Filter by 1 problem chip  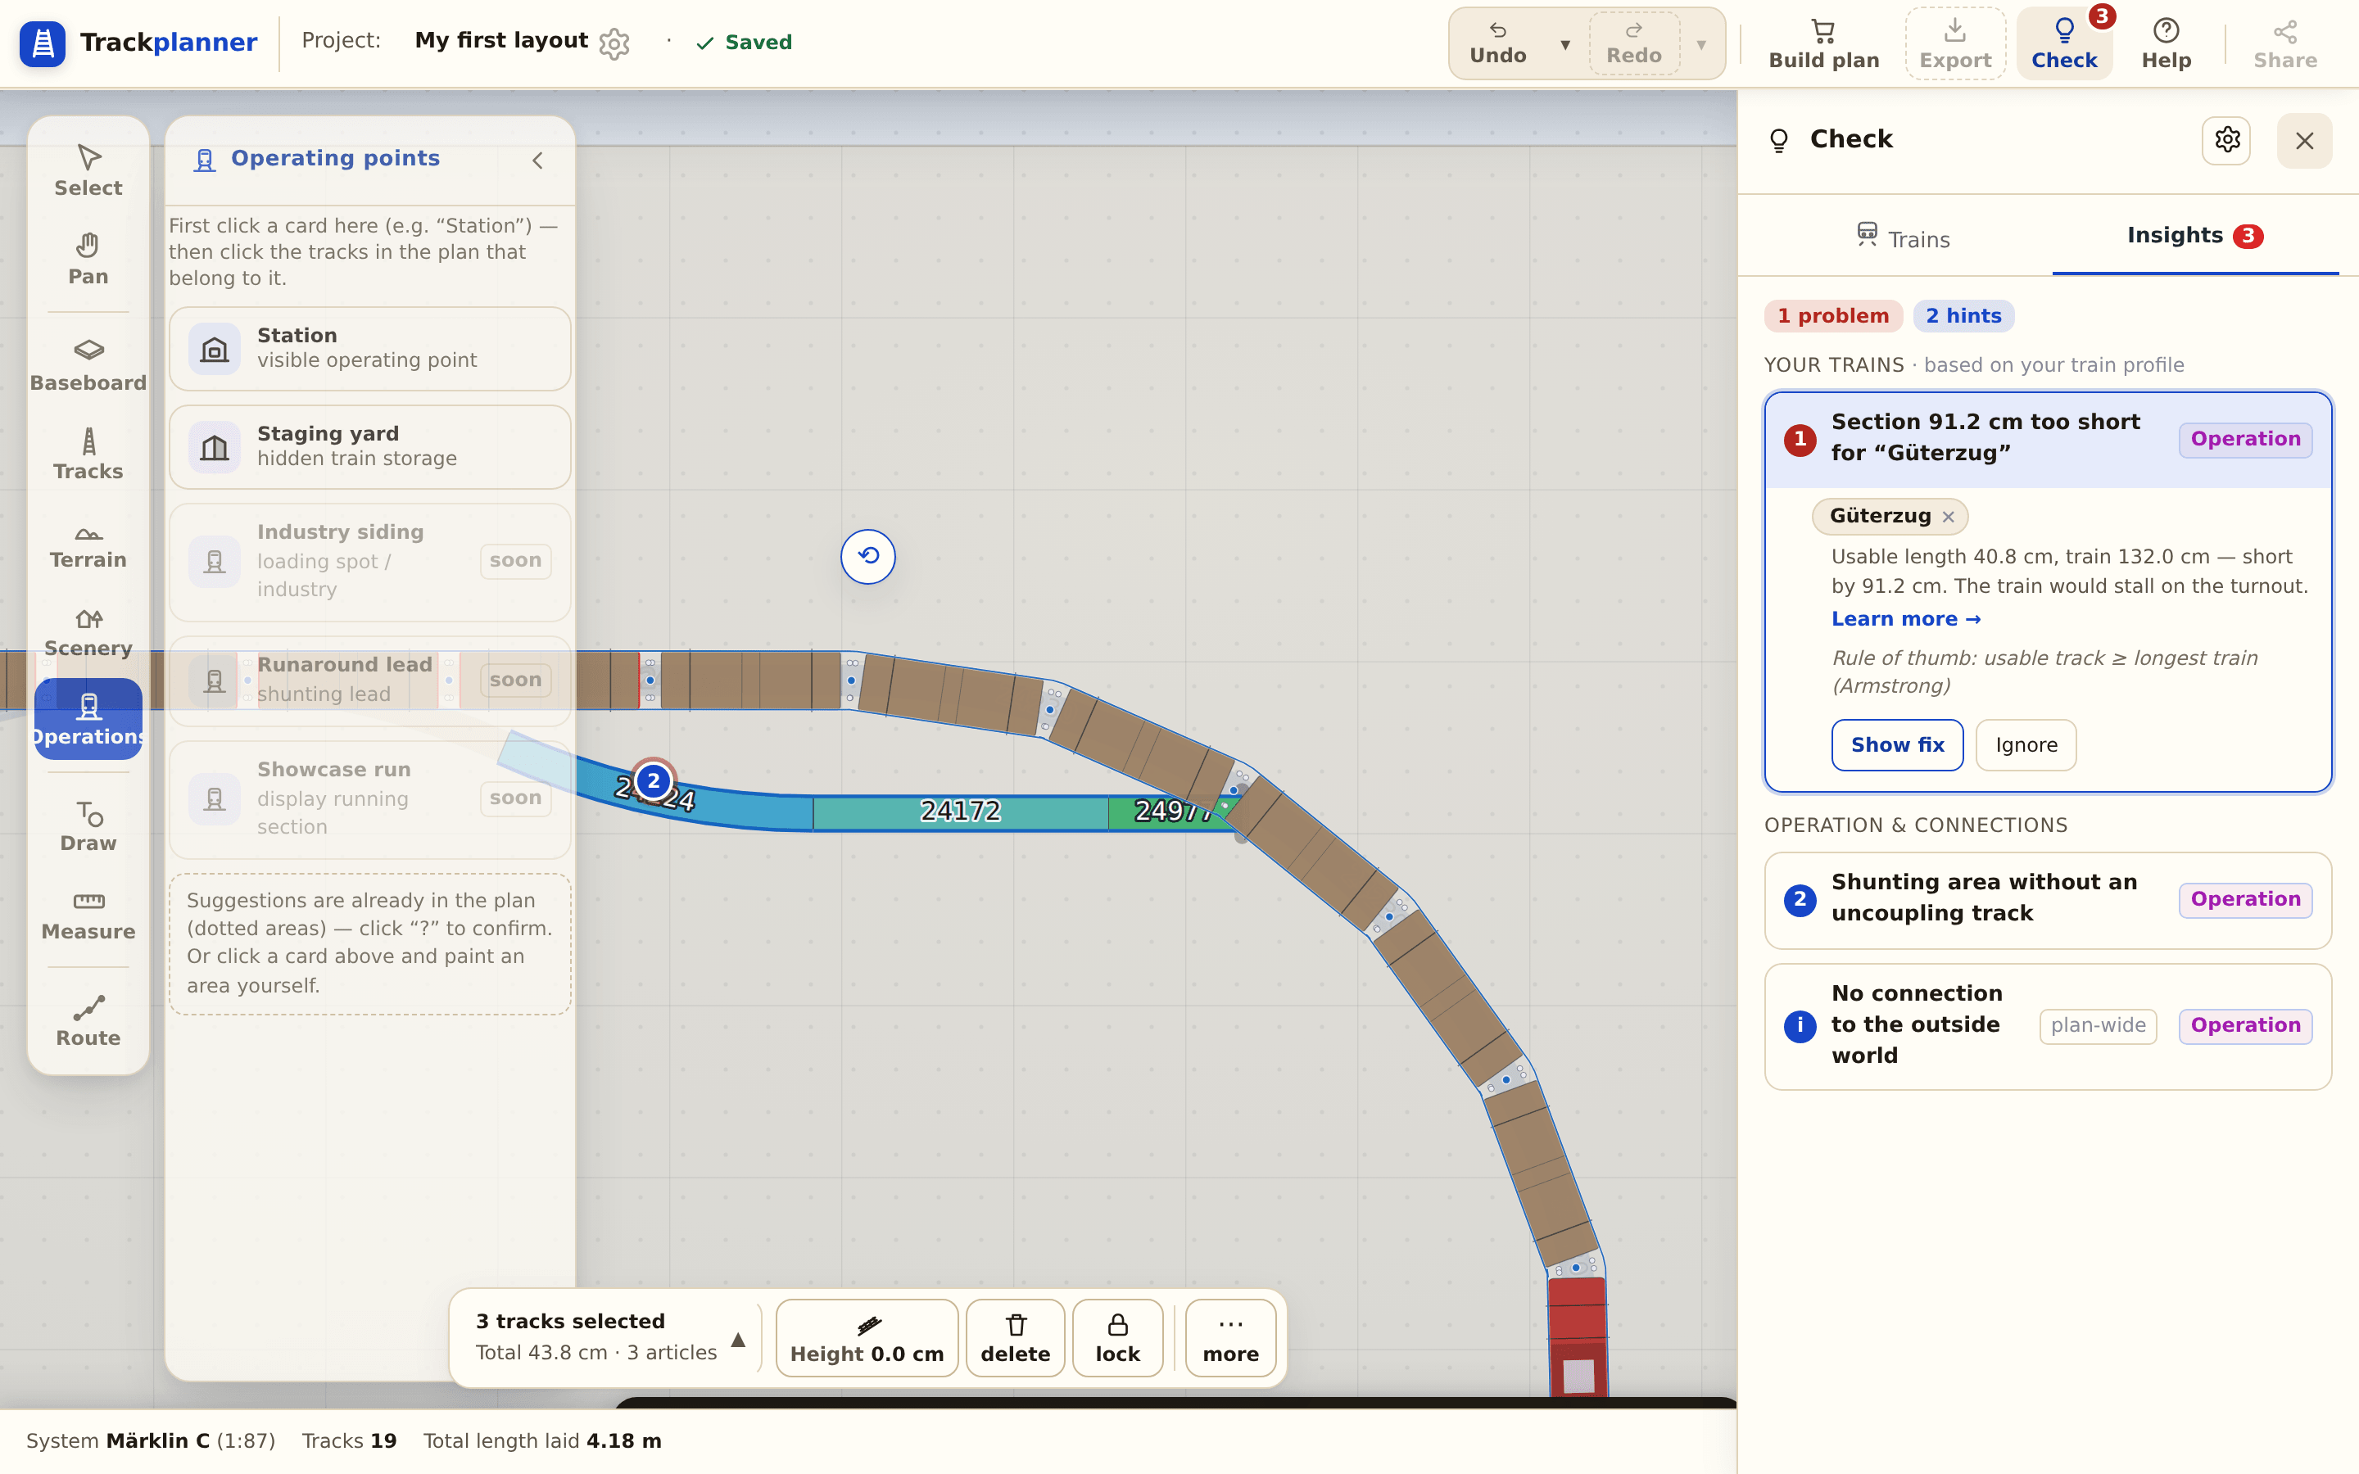click(1832, 316)
